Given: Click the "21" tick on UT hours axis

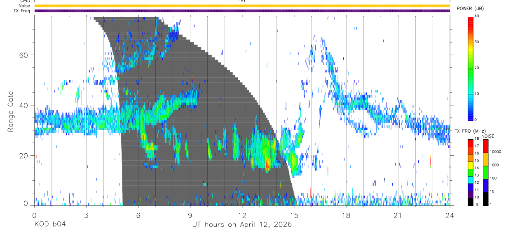Looking at the screenshot, I should 398,216.
